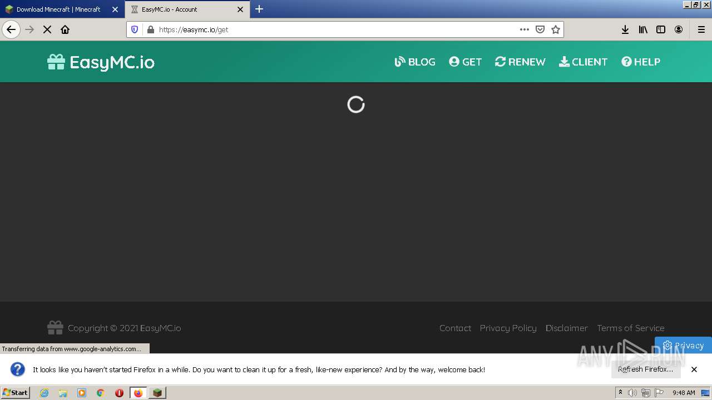Click Copyright © 2021 EasyMC.io text
Viewport: 712px width, 400px height.
point(125,328)
